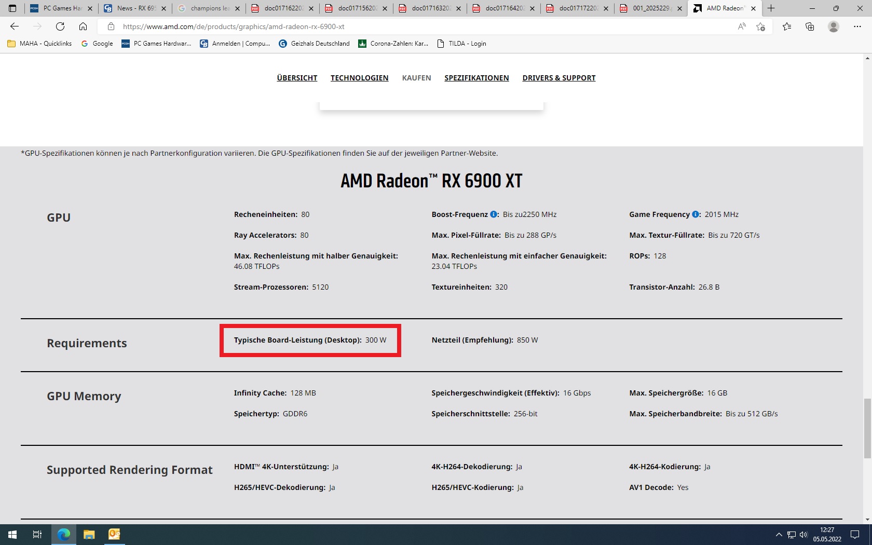
Task: Click 'Stream-Prozessoren: 5120' entry
Action: (x=281, y=287)
